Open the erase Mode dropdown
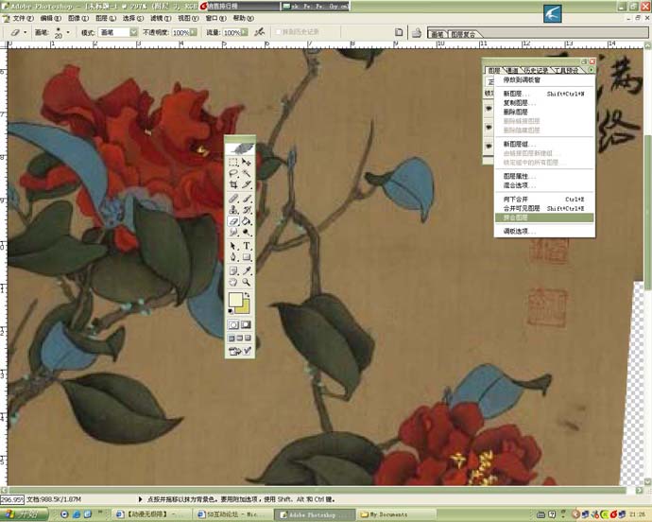The image size is (652, 522). click(133, 32)
